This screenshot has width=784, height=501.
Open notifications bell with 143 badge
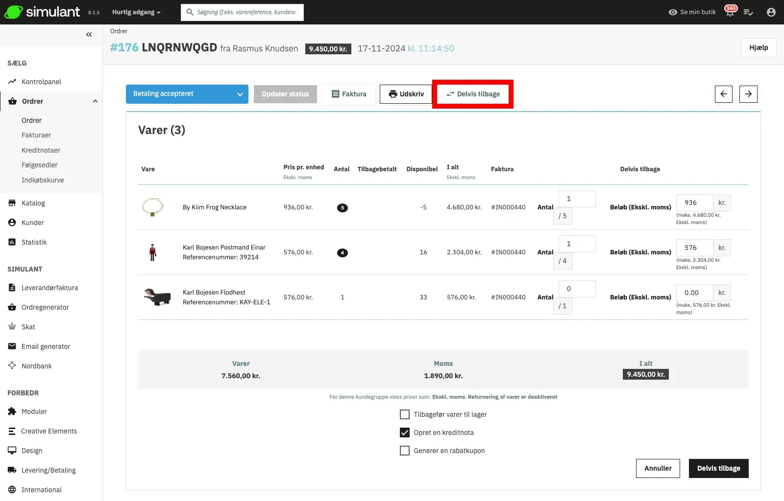(730, 12)
